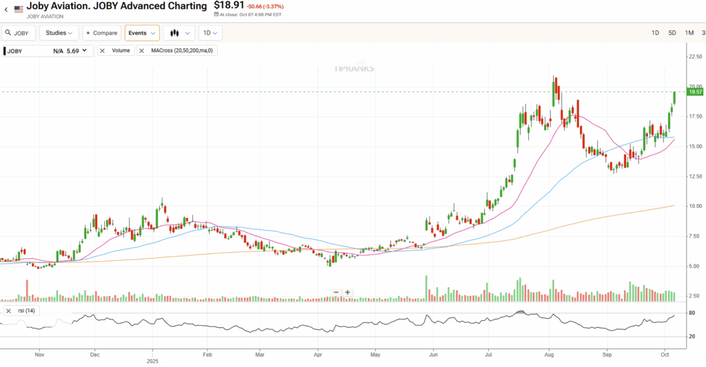Click the black JOBY color swatch
Viewport: 706px width, 367px height.
[x=4, y=50]
